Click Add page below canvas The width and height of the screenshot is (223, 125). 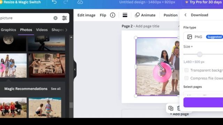pos(179,114)
